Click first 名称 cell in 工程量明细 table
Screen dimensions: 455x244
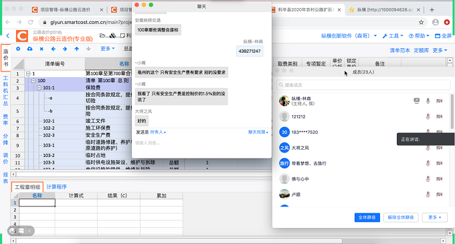[x=37, y=203]
